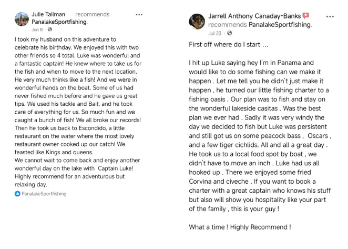Viewport: 348px width, 249px height.
Task: Click the word recommends in Jarrell's header
Action: click(x=227, y=25)
